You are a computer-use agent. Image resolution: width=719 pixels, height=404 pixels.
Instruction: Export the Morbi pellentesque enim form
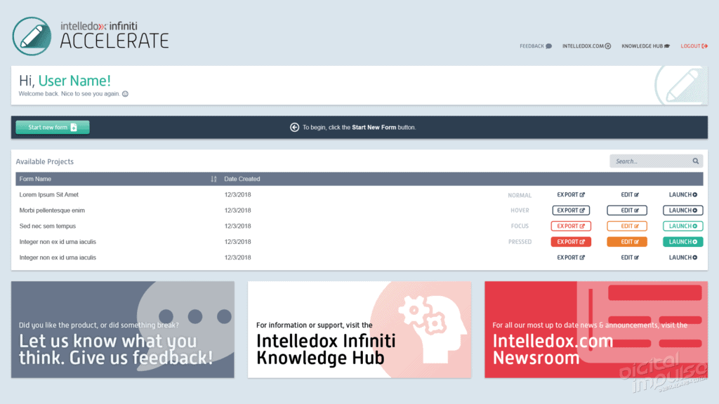[571, 210]
